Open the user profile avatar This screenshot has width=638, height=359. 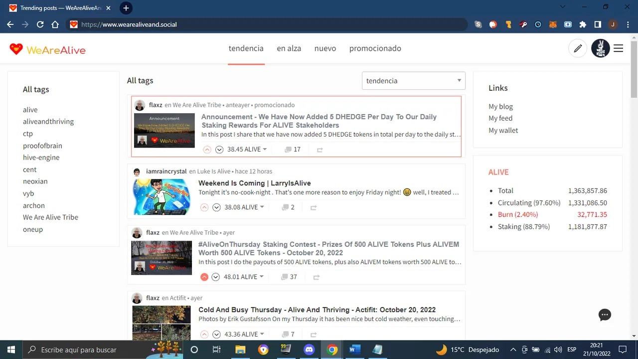click(x=600, y=48)
